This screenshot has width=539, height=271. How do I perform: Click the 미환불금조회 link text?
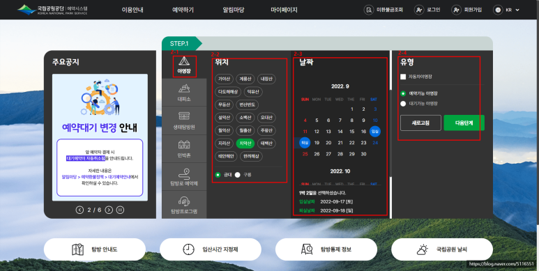pyautogui.click(x=390, y=10)
